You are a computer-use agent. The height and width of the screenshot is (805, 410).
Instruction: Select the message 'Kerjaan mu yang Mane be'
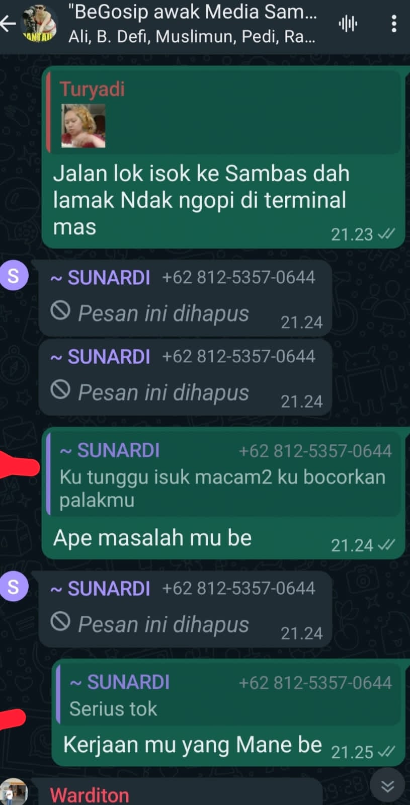[192, 745]
